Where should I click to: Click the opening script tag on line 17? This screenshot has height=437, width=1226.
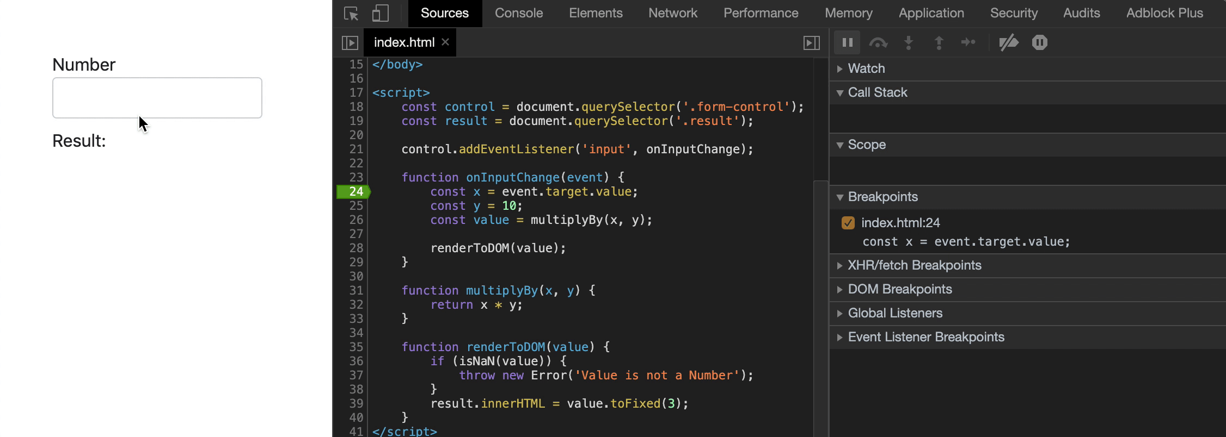[401, 92]
